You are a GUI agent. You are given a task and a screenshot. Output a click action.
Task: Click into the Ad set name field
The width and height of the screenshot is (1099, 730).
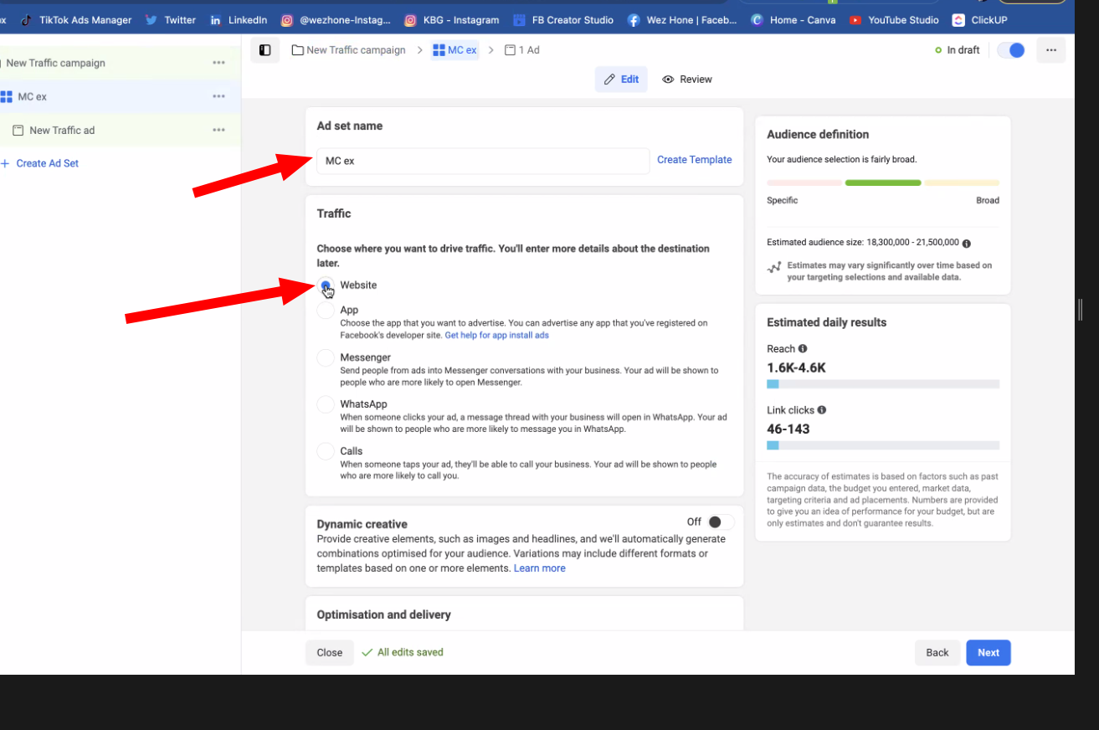click(482, 161)
